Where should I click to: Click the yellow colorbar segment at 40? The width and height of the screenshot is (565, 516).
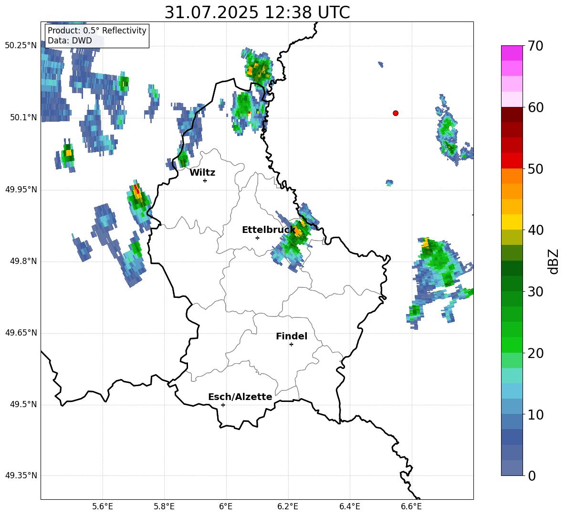(x=512, y=222)
